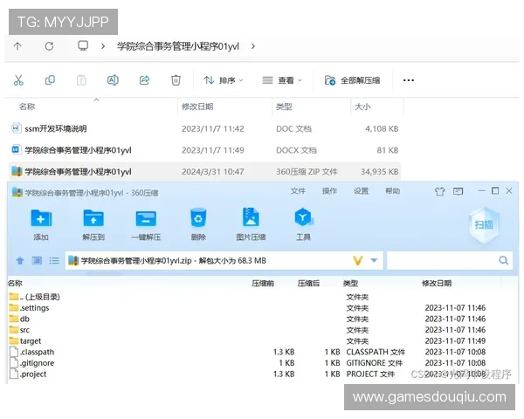Screen dimensions: 524x419
Task: Click the 扫描 scan hexagon button
Action: click(484, 225)
